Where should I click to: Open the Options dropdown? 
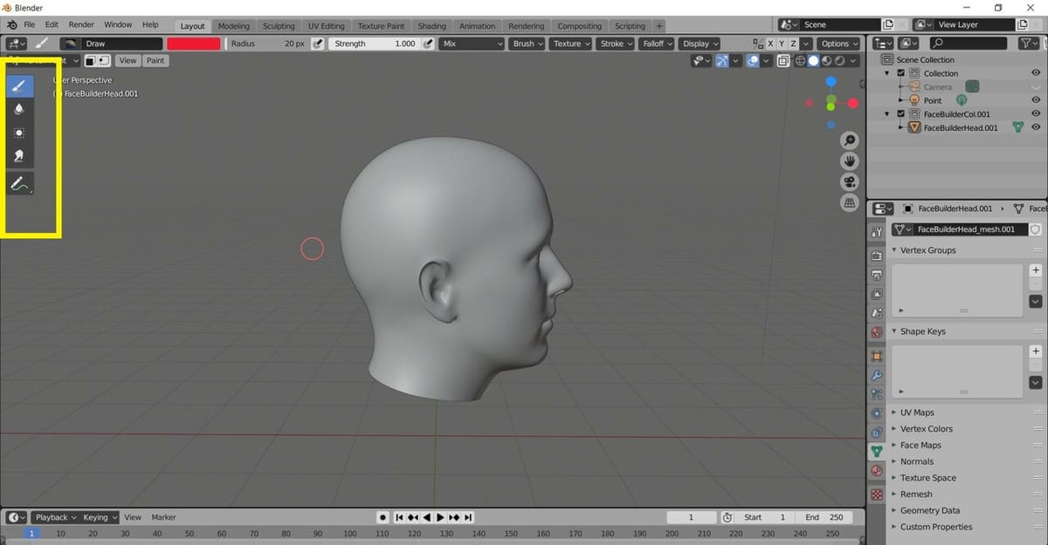click(838, 44)
